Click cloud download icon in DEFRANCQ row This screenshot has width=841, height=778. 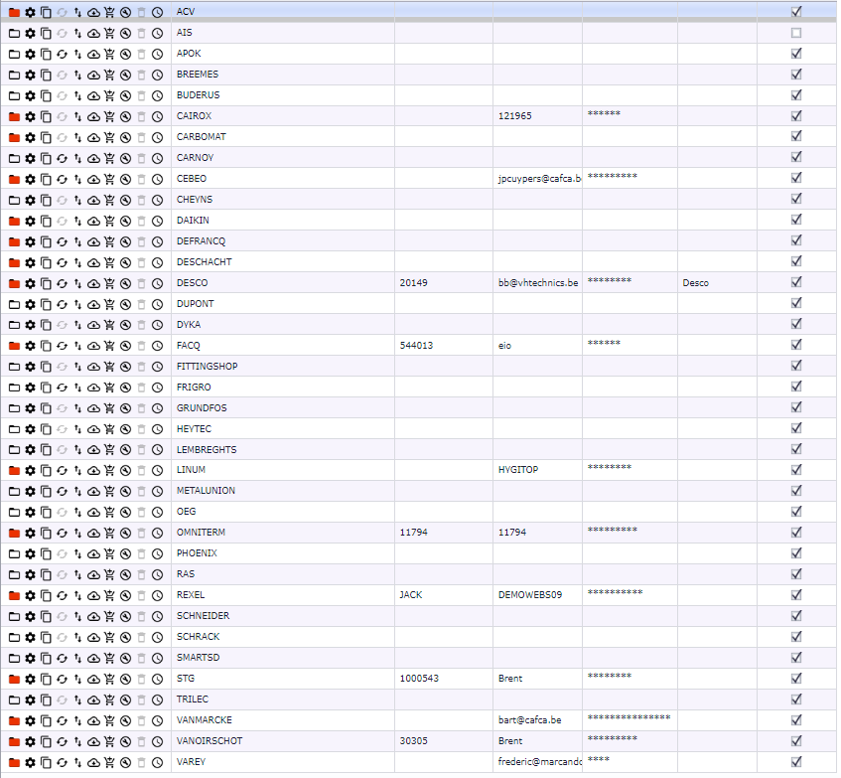tap(94, 242)
